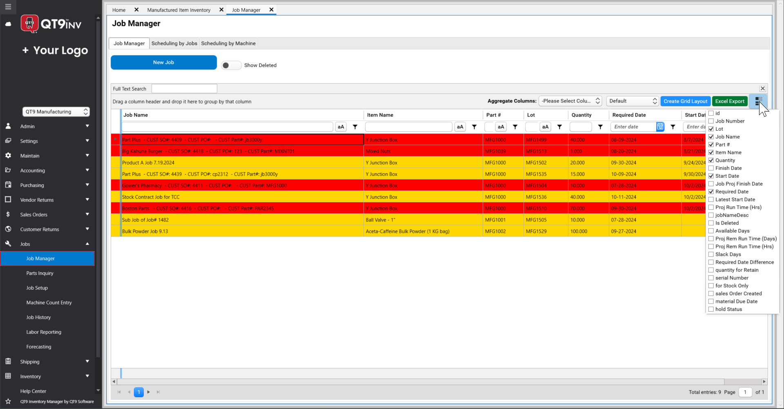Open the hamburger navigation menu
784x409 pixels.
coord(8,7)
